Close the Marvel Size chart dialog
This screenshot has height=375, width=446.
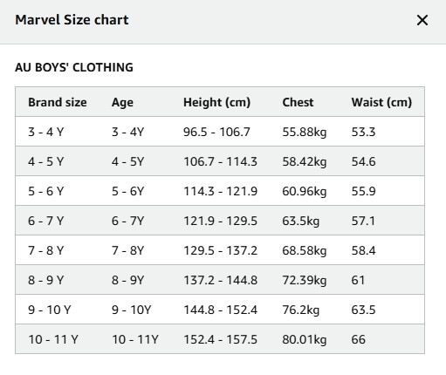pos(422,20)
